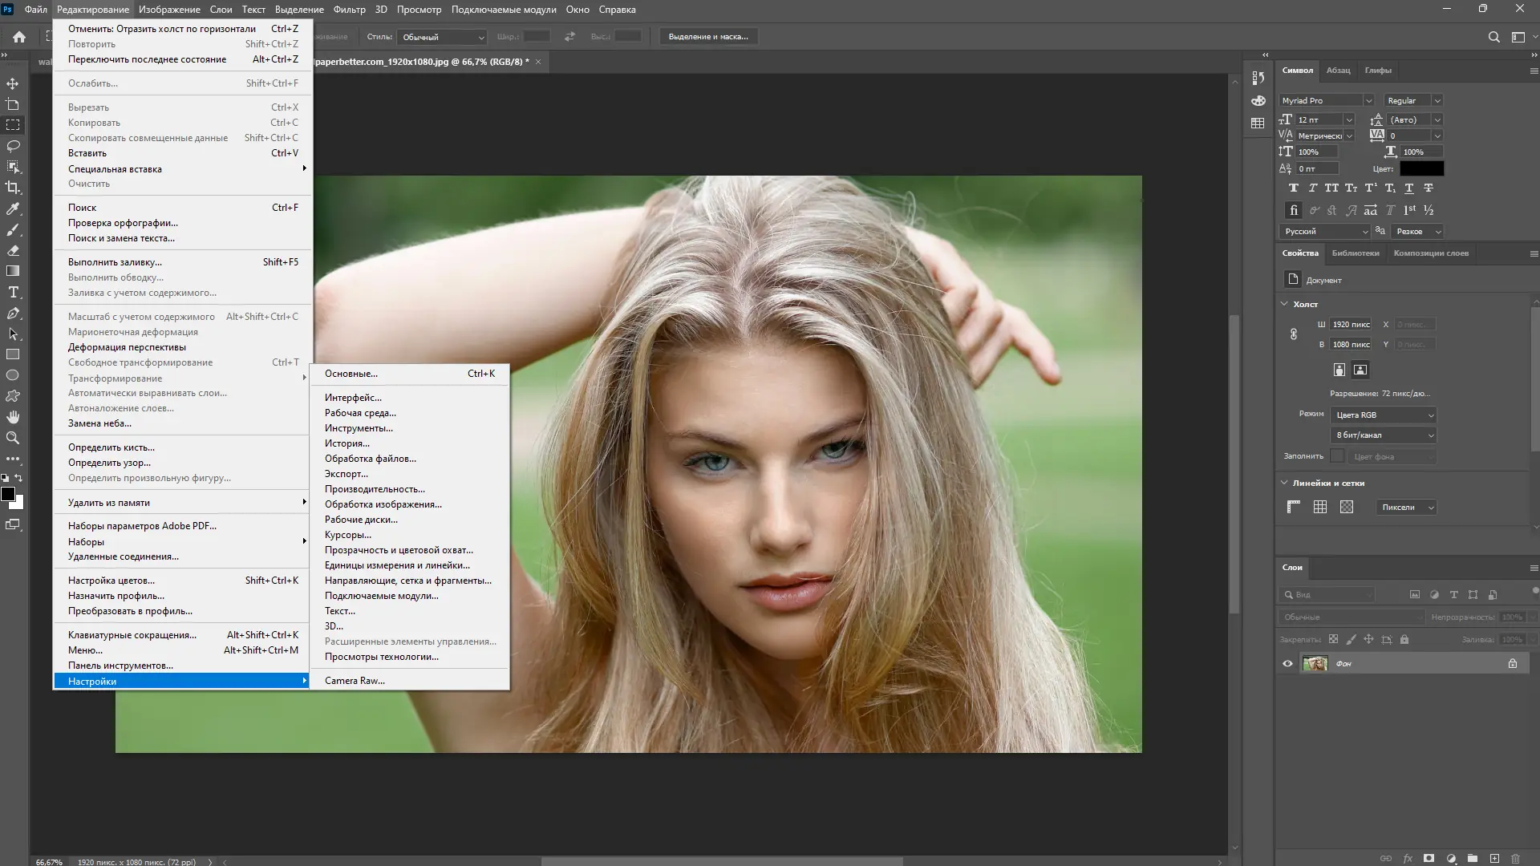Image resolution: width=1540 pixels, height=866 pixels.
Task: Collapse the Холст section
Action: (1284, 304)
